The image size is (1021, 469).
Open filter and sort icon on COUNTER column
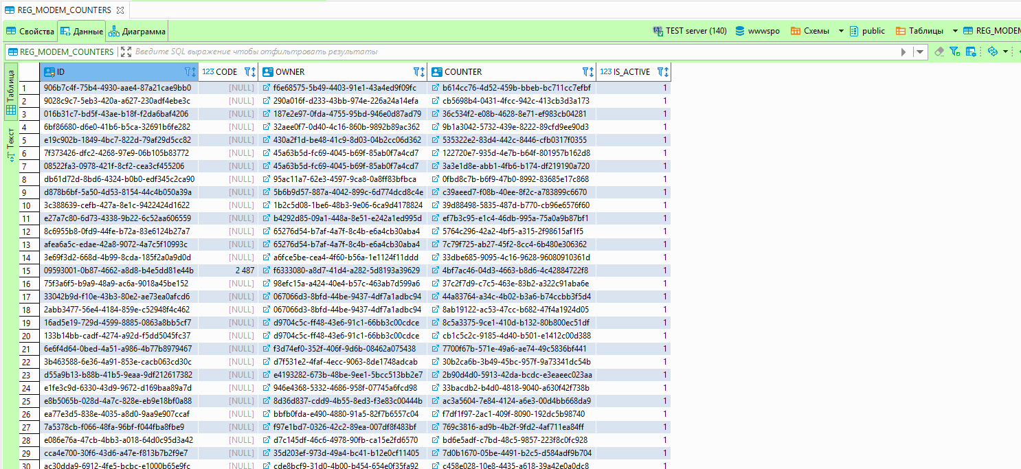(x=588, y=71)
